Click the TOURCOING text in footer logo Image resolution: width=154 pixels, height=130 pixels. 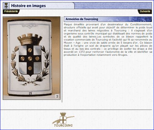pos(63,125)
